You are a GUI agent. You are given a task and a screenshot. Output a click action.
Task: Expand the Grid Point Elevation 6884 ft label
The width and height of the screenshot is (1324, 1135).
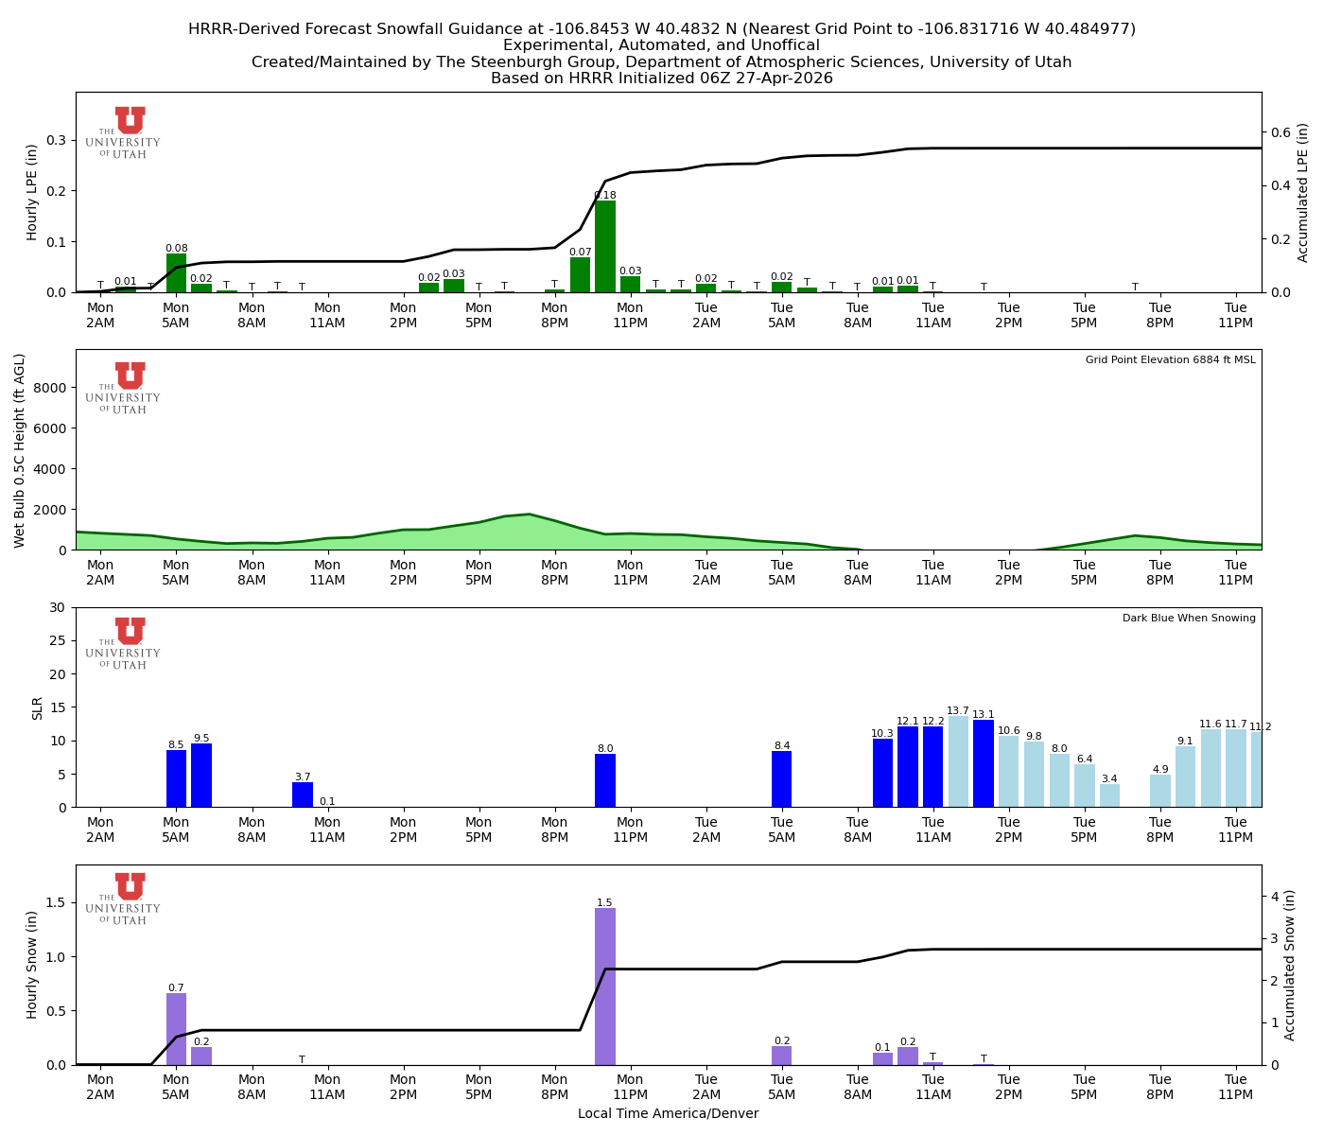tap(1170, 360)
